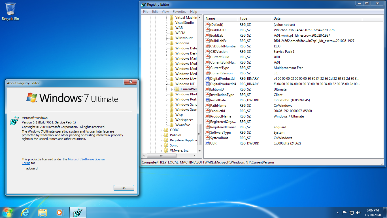Click the InstallDate DWORD icon
This screenshot has height=218, width=387.
[207, 100]
